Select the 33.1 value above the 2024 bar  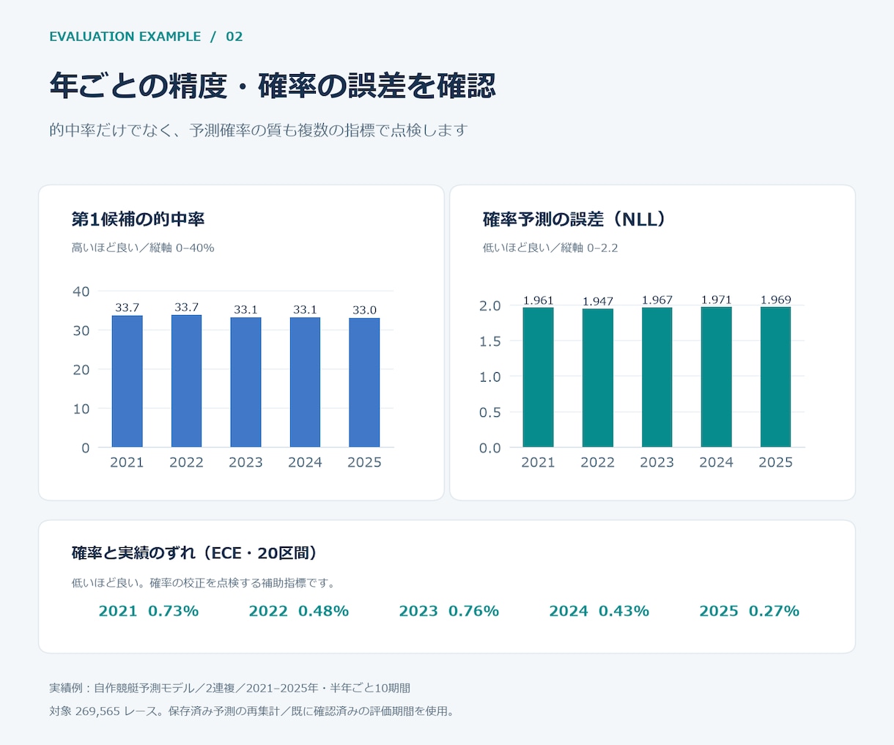coord(305,310)
